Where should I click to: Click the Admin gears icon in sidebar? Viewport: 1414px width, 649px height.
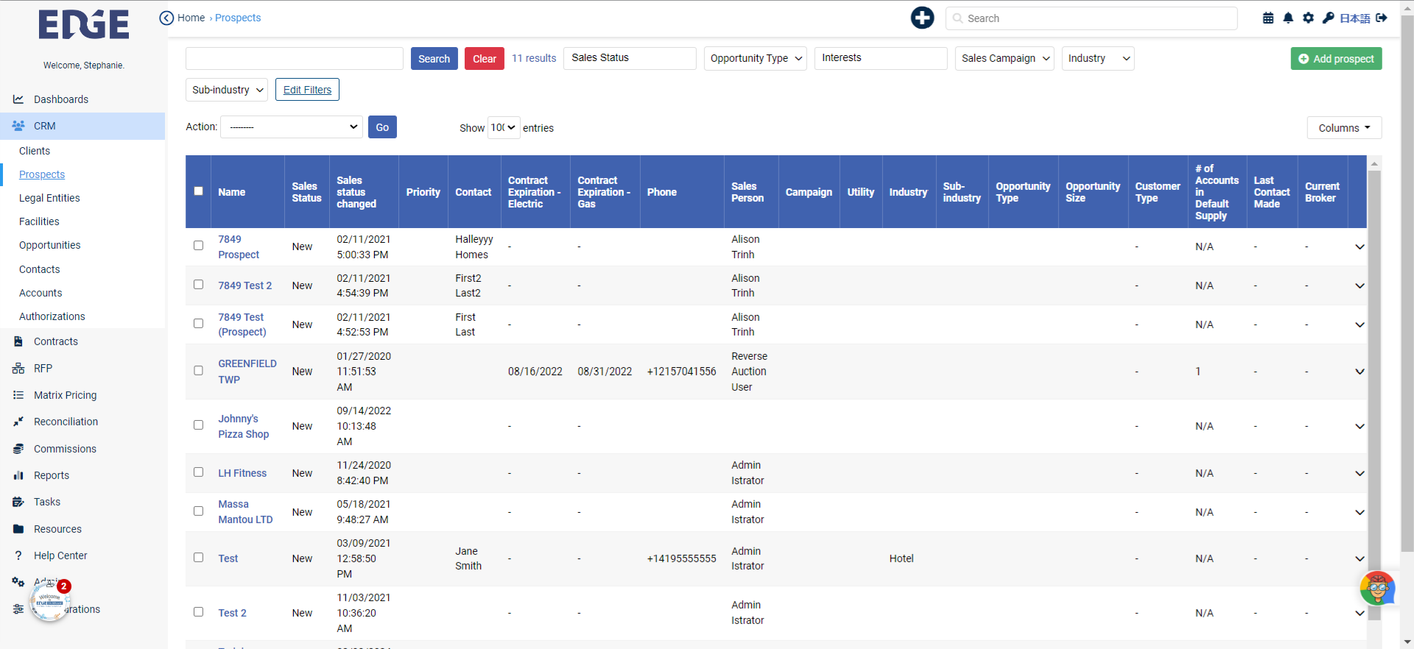(x=18, y=582)
